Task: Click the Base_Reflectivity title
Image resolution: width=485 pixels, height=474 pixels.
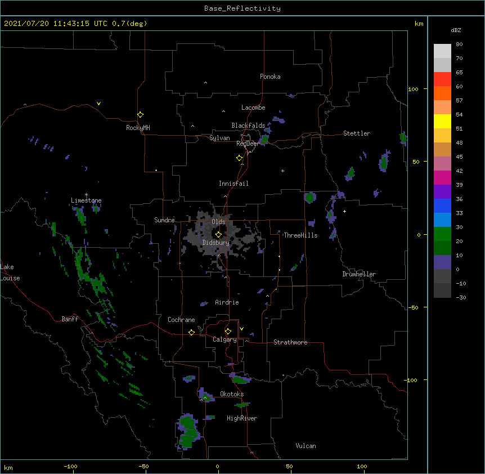Action: (242, 8)
